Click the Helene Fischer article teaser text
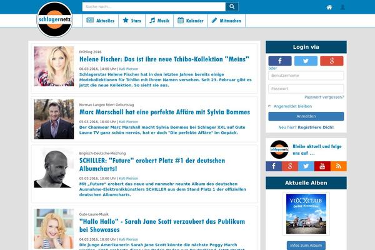Screen dimensions: 375x250 166,79
